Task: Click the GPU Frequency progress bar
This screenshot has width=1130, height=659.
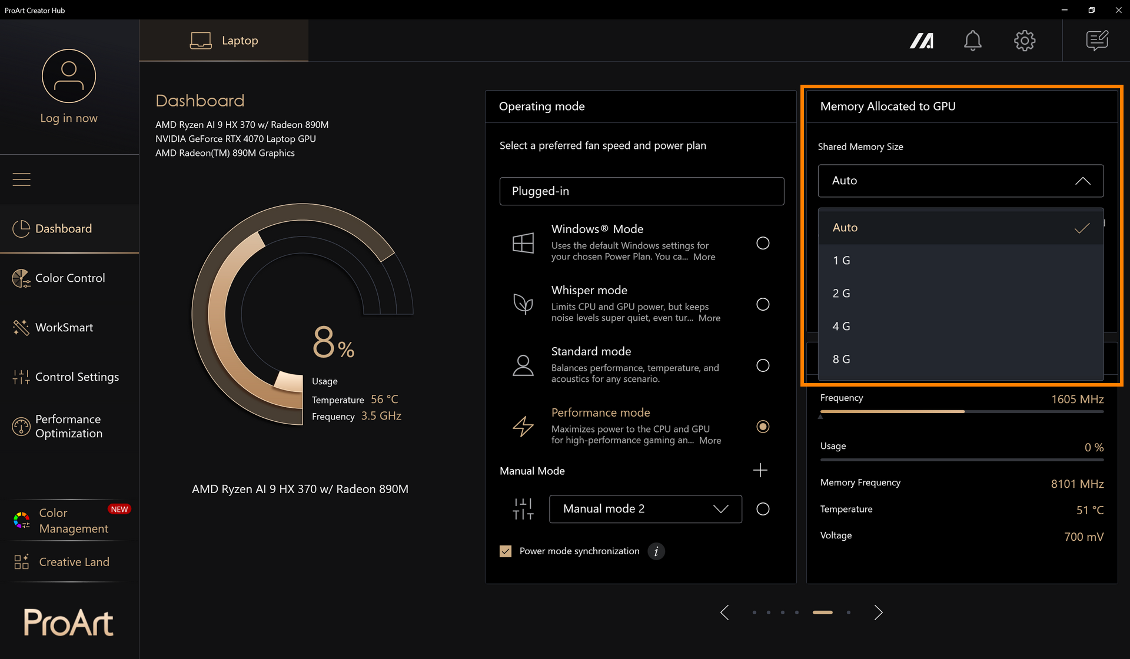Action: click(962, 412)
